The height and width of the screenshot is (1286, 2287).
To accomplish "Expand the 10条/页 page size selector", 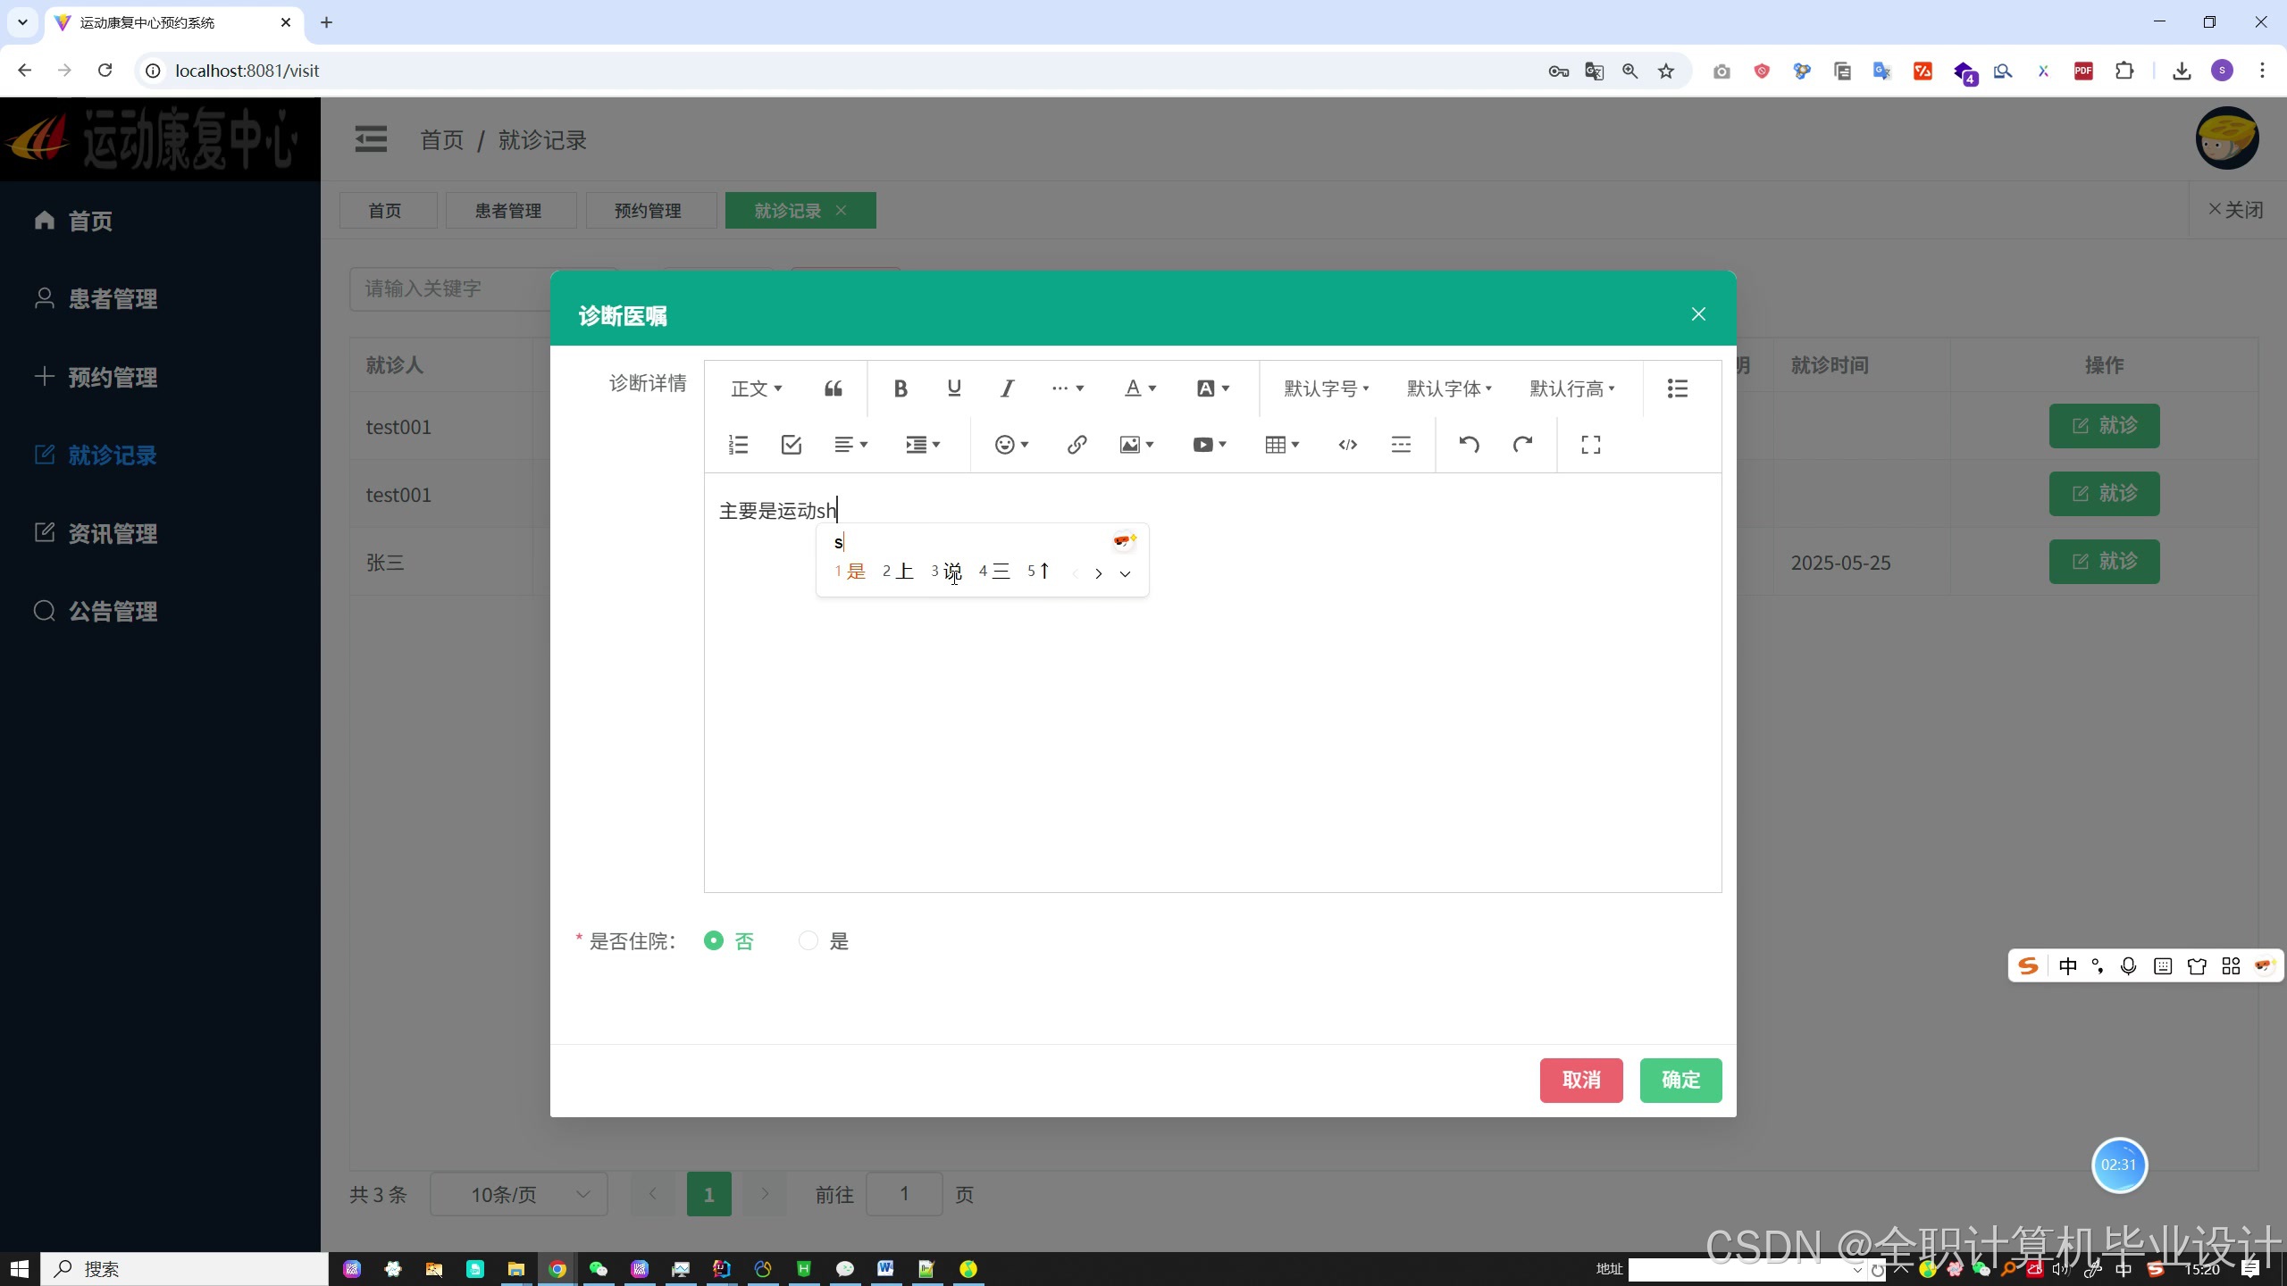I will click(519, 1194).
